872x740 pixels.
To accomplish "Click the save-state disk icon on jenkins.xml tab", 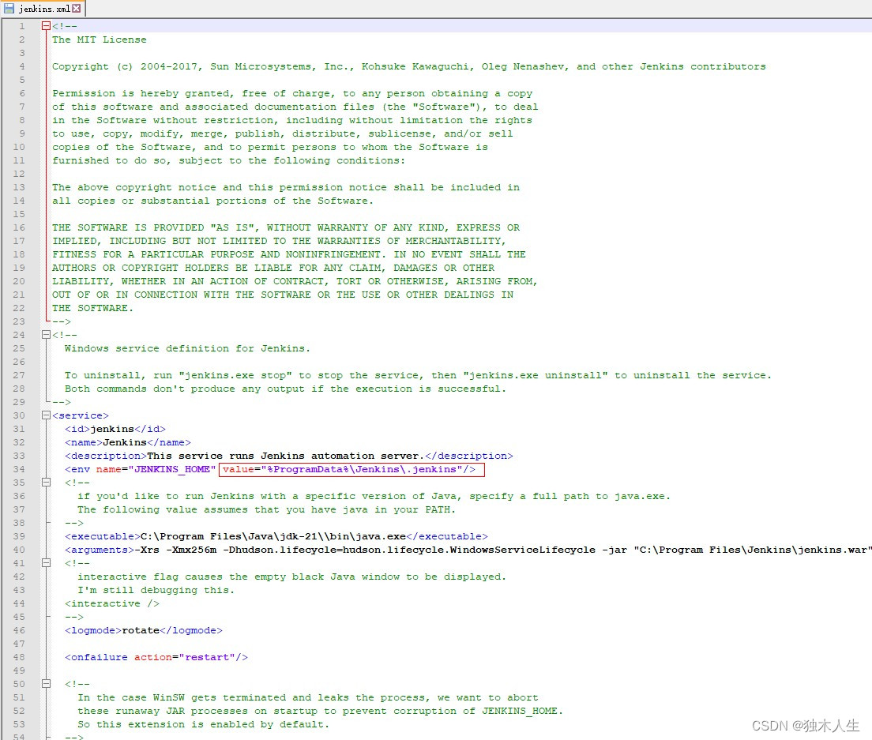I will (9, 9).
